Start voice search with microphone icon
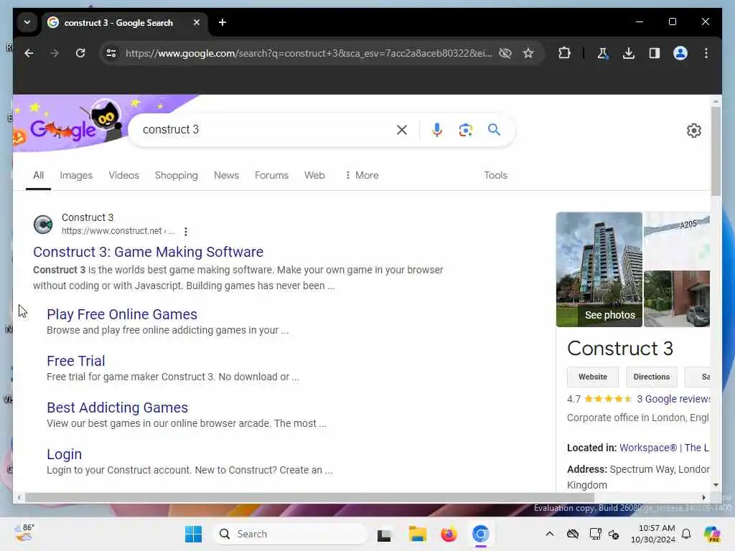Image resolution: width=735 pixels, height=551 pixels. [437, 130]
